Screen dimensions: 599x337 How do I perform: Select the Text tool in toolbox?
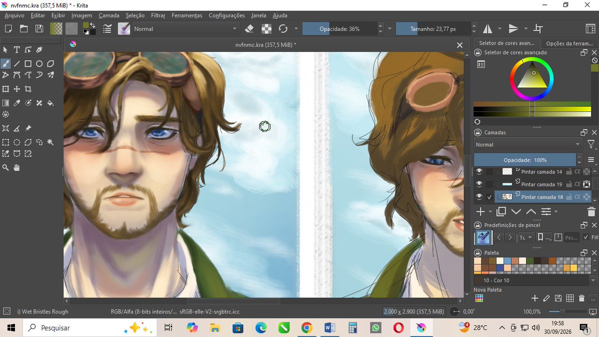point(16,50)
